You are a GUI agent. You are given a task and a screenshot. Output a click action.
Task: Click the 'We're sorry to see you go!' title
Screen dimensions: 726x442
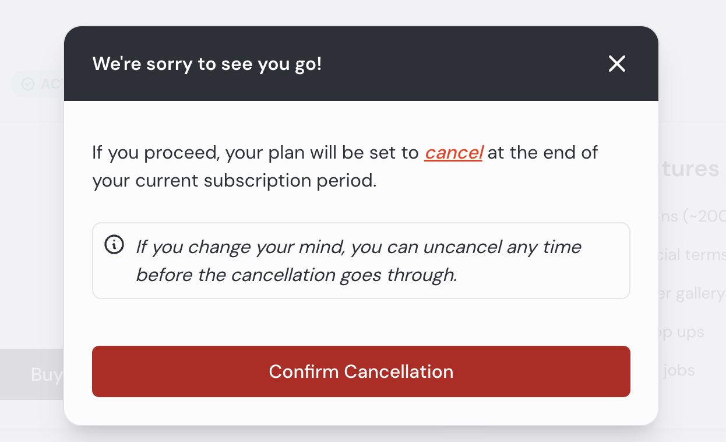point(207,64)
